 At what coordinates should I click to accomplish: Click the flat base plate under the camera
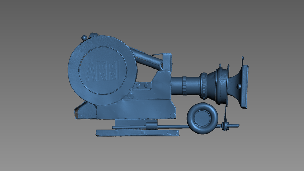point(138,133)
